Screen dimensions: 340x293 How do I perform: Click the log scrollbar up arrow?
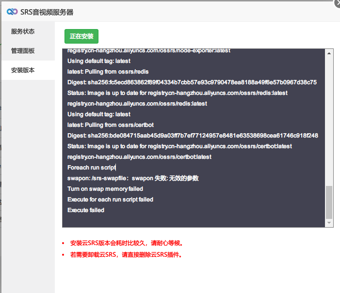[x=329, y=53]
